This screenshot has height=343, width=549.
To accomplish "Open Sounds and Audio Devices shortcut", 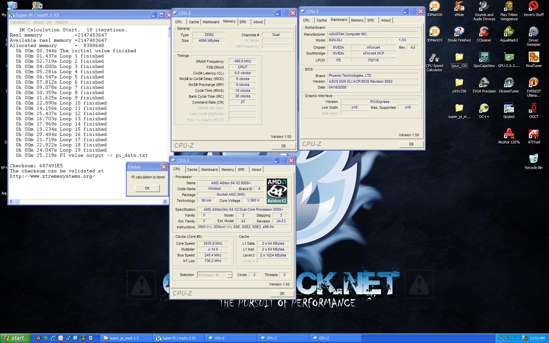I will click(x=484, y=11).
